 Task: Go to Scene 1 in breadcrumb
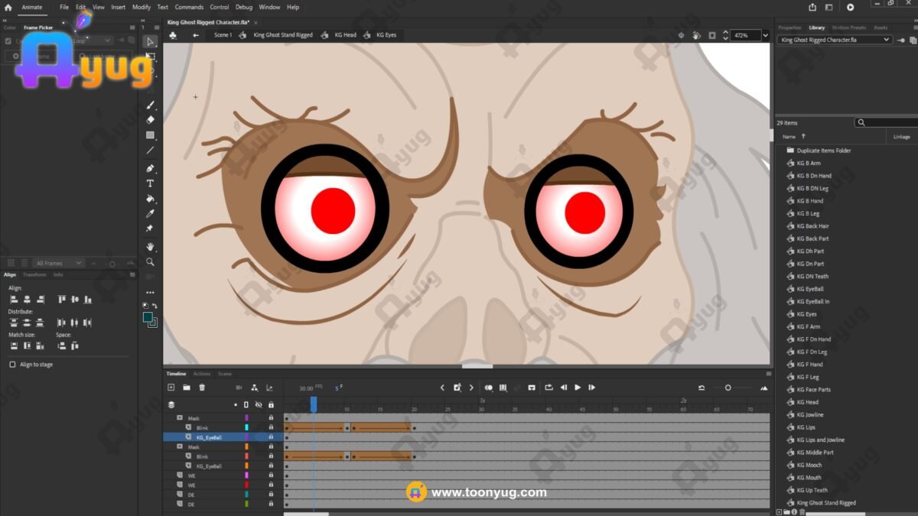[x=223, y=35]
